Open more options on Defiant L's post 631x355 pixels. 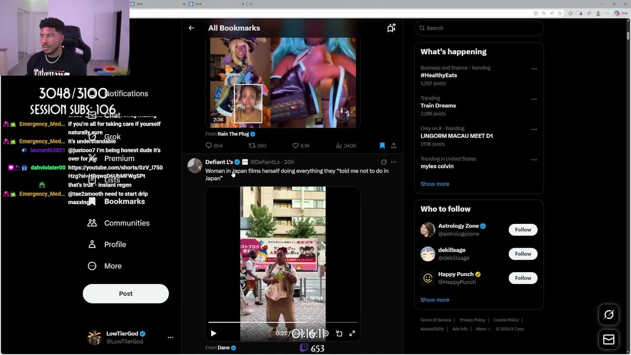393,162
